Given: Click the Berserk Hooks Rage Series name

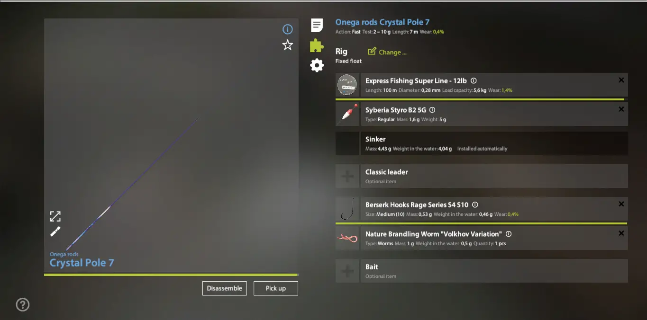Looking at the screenshot, I should pos(417,205).
